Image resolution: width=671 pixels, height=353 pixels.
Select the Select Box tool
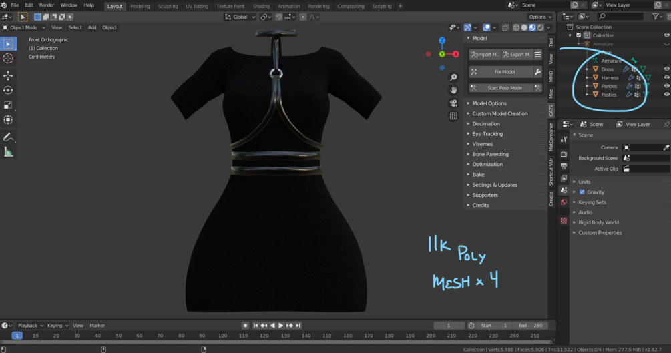click(8, 44)
